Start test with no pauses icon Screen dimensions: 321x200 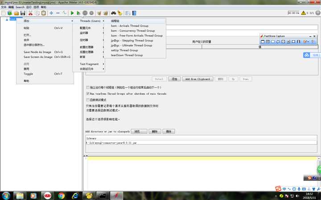point(78,13)
